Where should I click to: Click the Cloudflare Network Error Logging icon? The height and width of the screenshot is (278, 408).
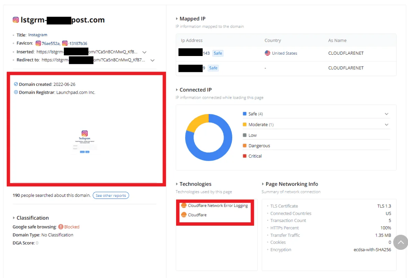click(184, 205)
